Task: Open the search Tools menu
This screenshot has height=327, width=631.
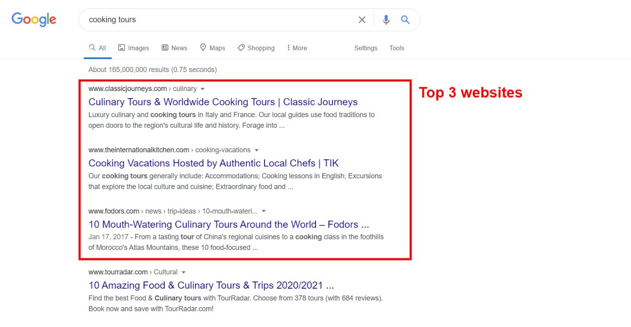Action: [397, 48]
